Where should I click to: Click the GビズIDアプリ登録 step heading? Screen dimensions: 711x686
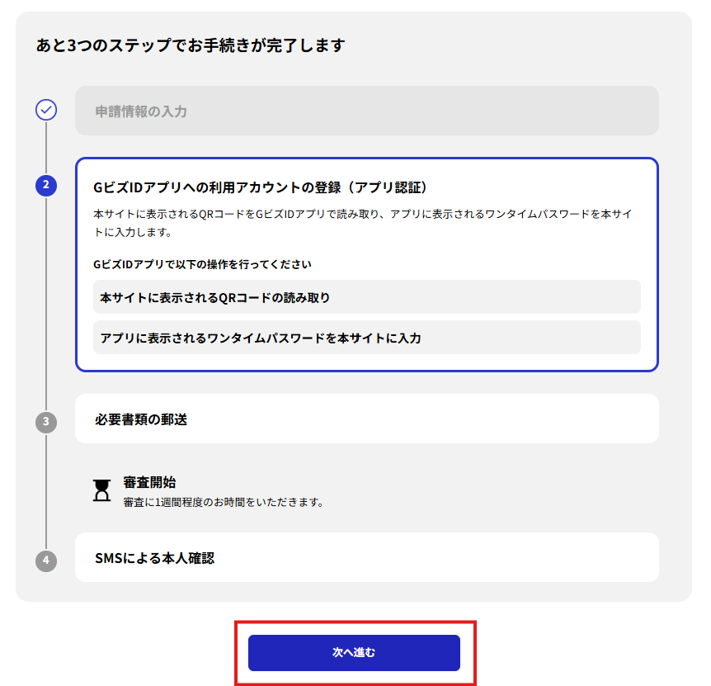(260, 187)
